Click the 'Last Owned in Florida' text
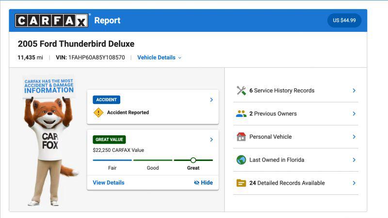 276,160
